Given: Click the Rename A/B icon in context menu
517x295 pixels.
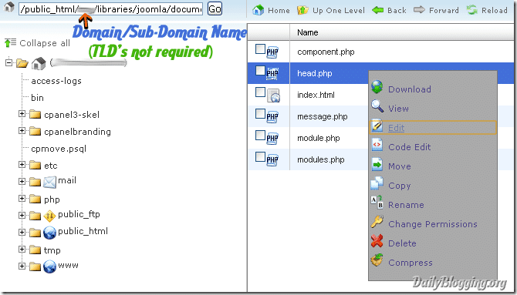Looking at the screenshot, I should coord(377,202).
